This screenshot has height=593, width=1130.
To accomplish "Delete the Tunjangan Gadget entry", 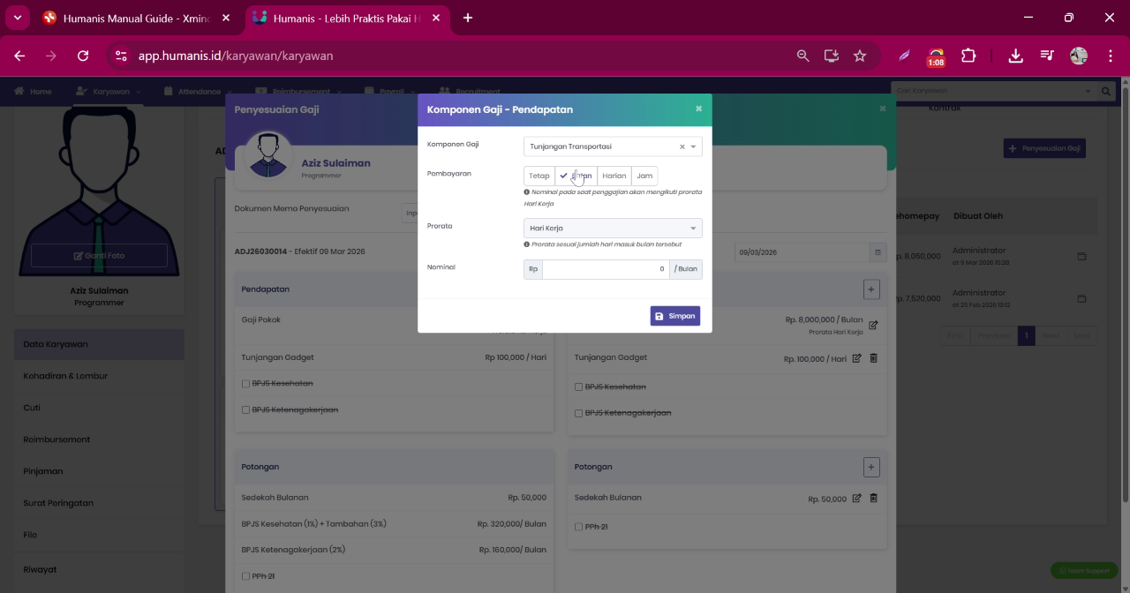I will (874, 358).
